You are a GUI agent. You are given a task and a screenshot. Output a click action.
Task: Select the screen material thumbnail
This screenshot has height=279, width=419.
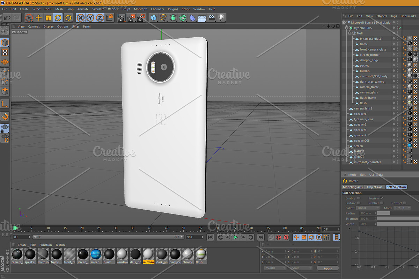tap(95, 256)
